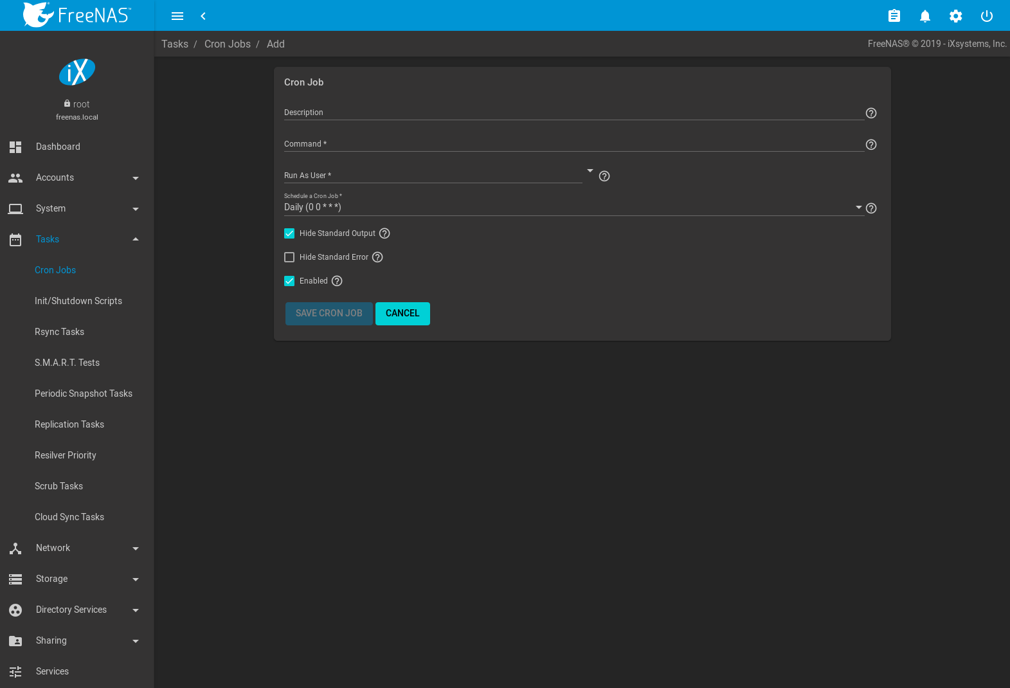The image size is (1010, 688).
Task: Click the Cancel button
Action: [402, 314]
